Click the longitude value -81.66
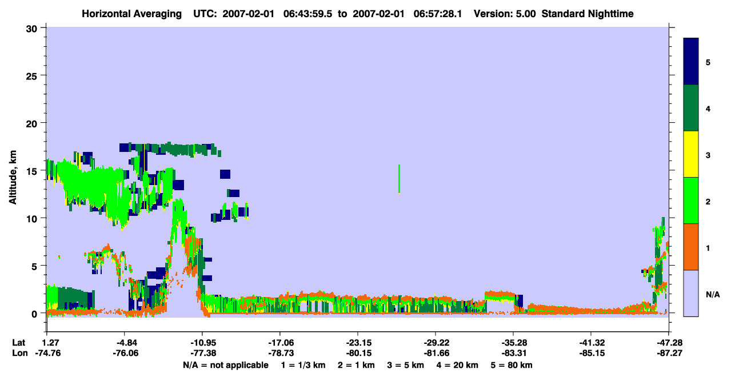The width and height of the screenshot is (743, 381). (436, 354)
